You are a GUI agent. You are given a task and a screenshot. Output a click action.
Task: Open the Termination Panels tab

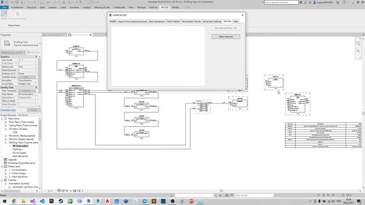tap(191, 22)
